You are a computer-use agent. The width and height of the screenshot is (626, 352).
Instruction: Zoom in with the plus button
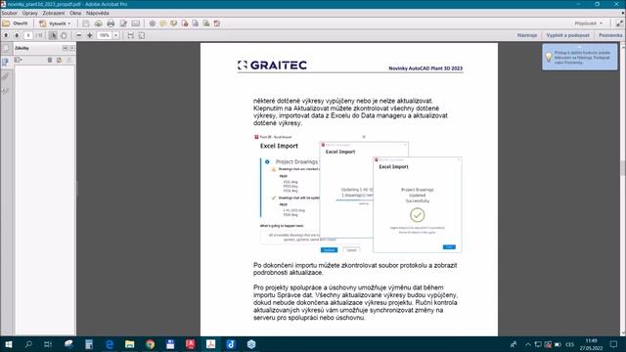click(89, 35)
